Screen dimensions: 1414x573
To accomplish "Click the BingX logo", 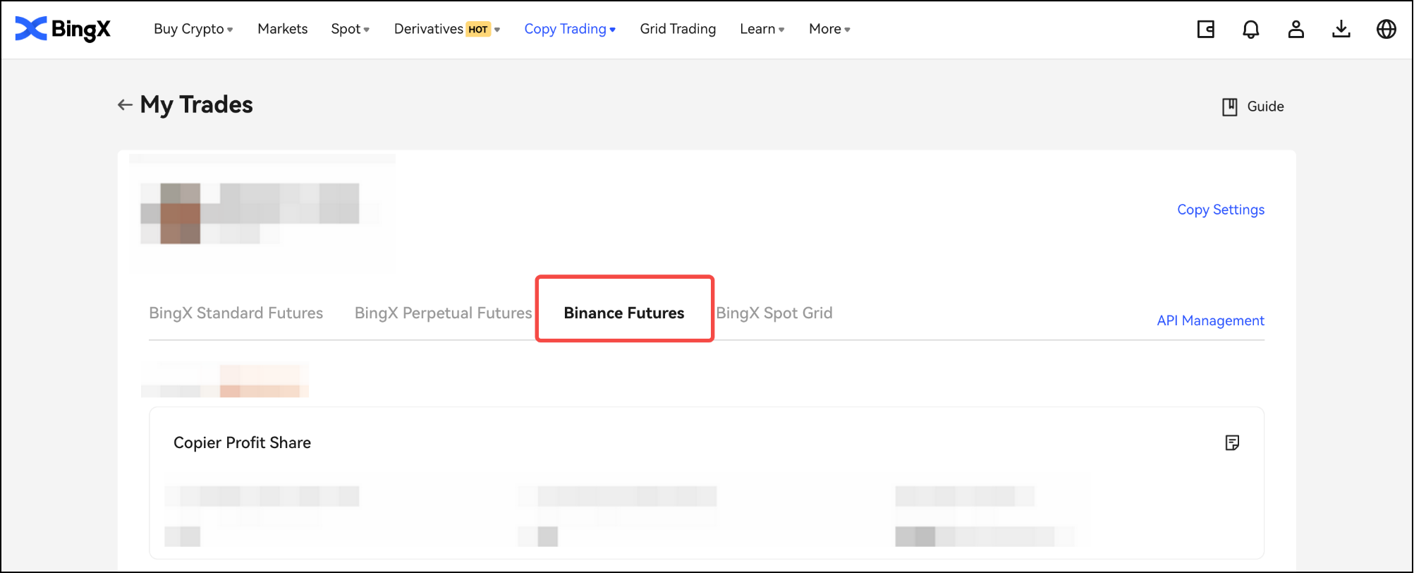I will 63,29.
